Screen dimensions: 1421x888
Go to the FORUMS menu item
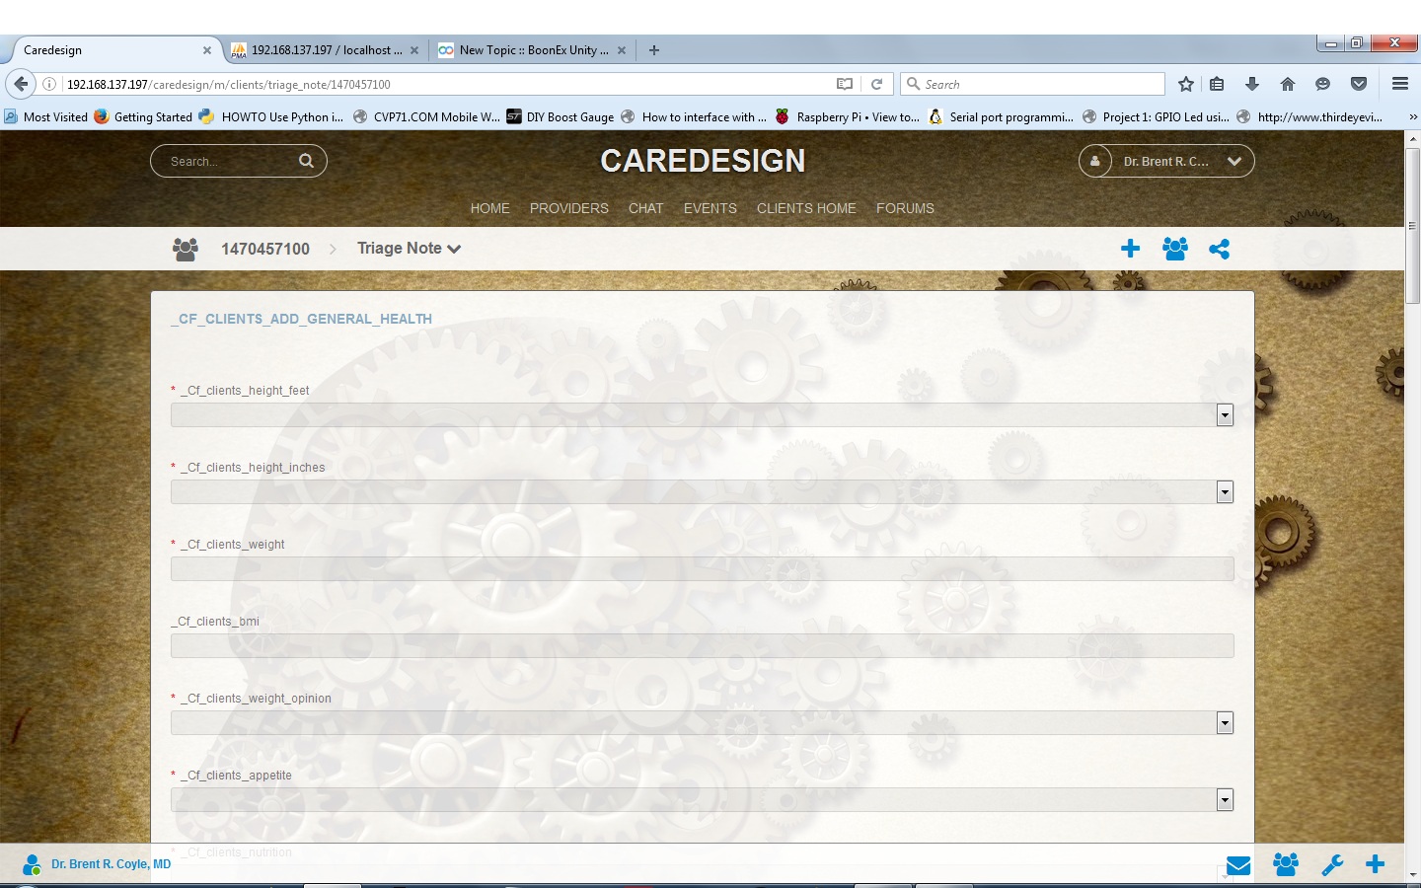(x=904, y=208)
